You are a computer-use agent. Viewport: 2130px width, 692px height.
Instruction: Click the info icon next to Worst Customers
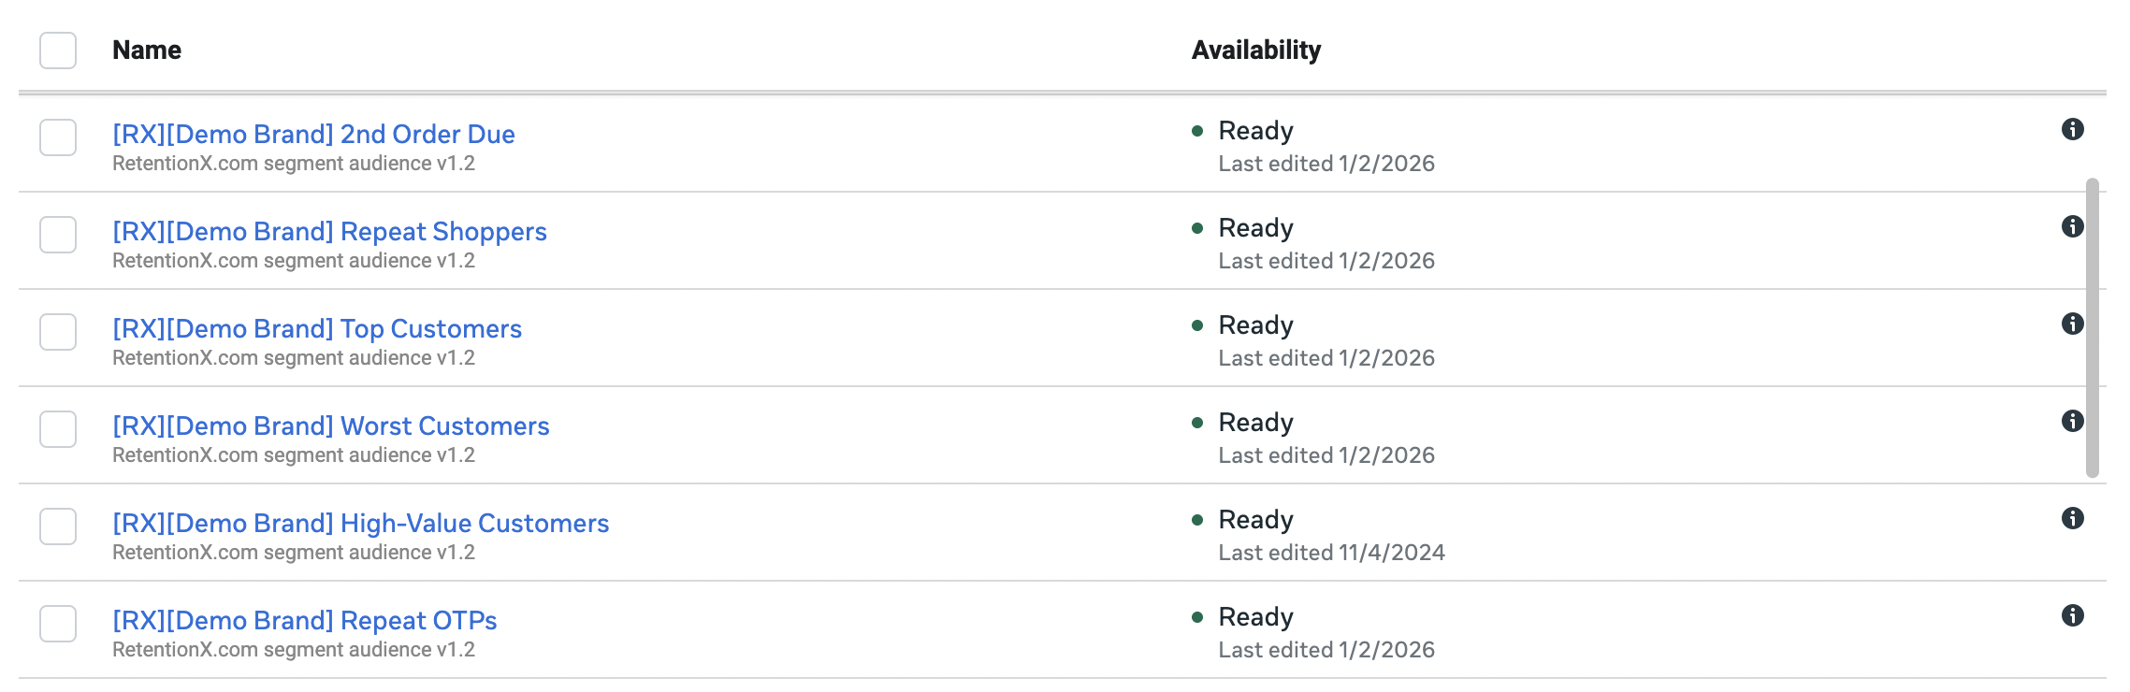coord(2075,422)
